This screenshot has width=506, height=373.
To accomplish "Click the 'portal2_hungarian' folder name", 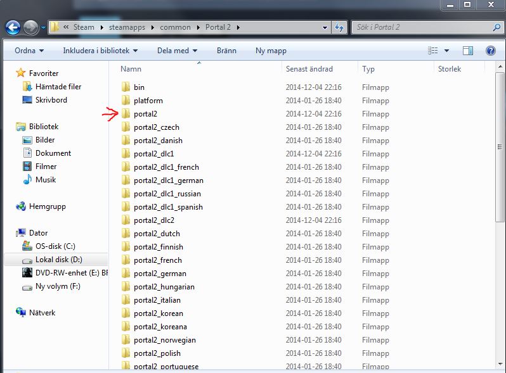I will (x=164, y=287).
